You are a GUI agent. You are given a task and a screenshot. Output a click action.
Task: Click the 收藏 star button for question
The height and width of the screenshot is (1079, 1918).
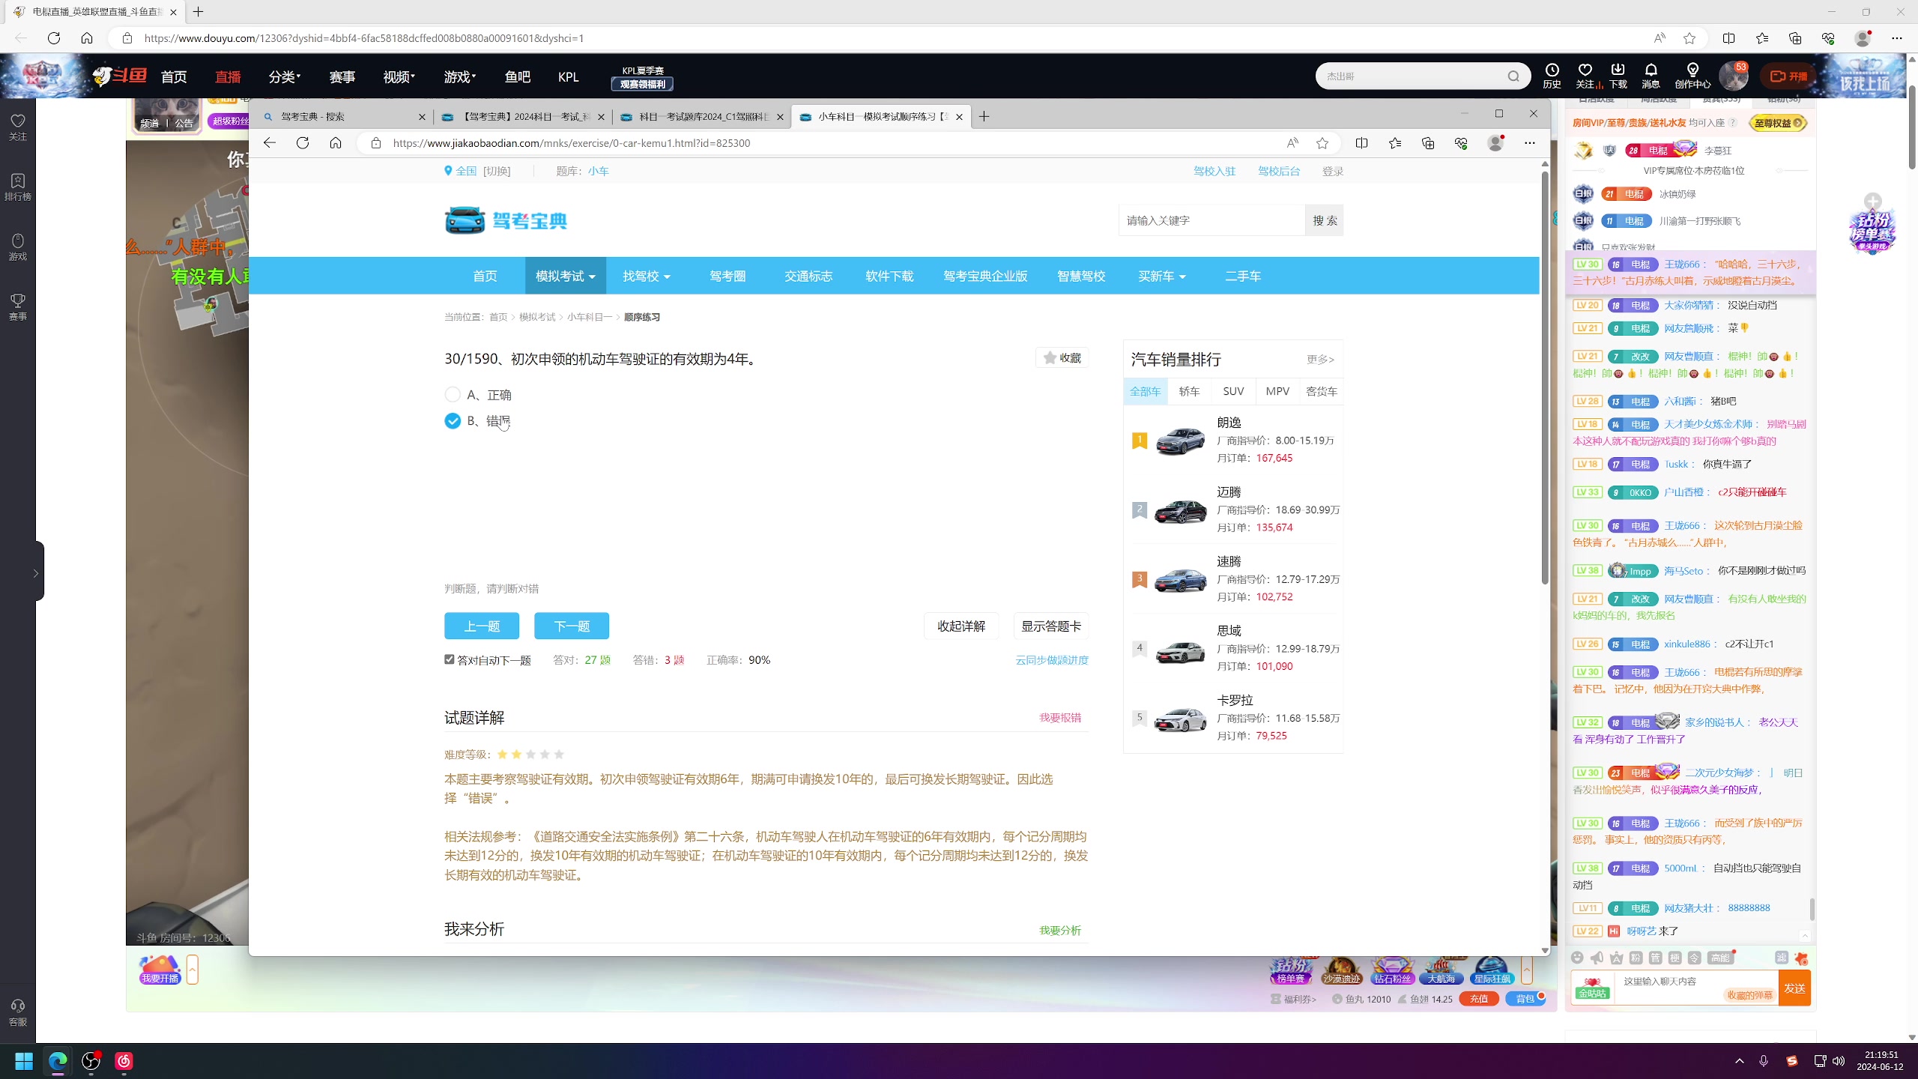point(1062,358)
